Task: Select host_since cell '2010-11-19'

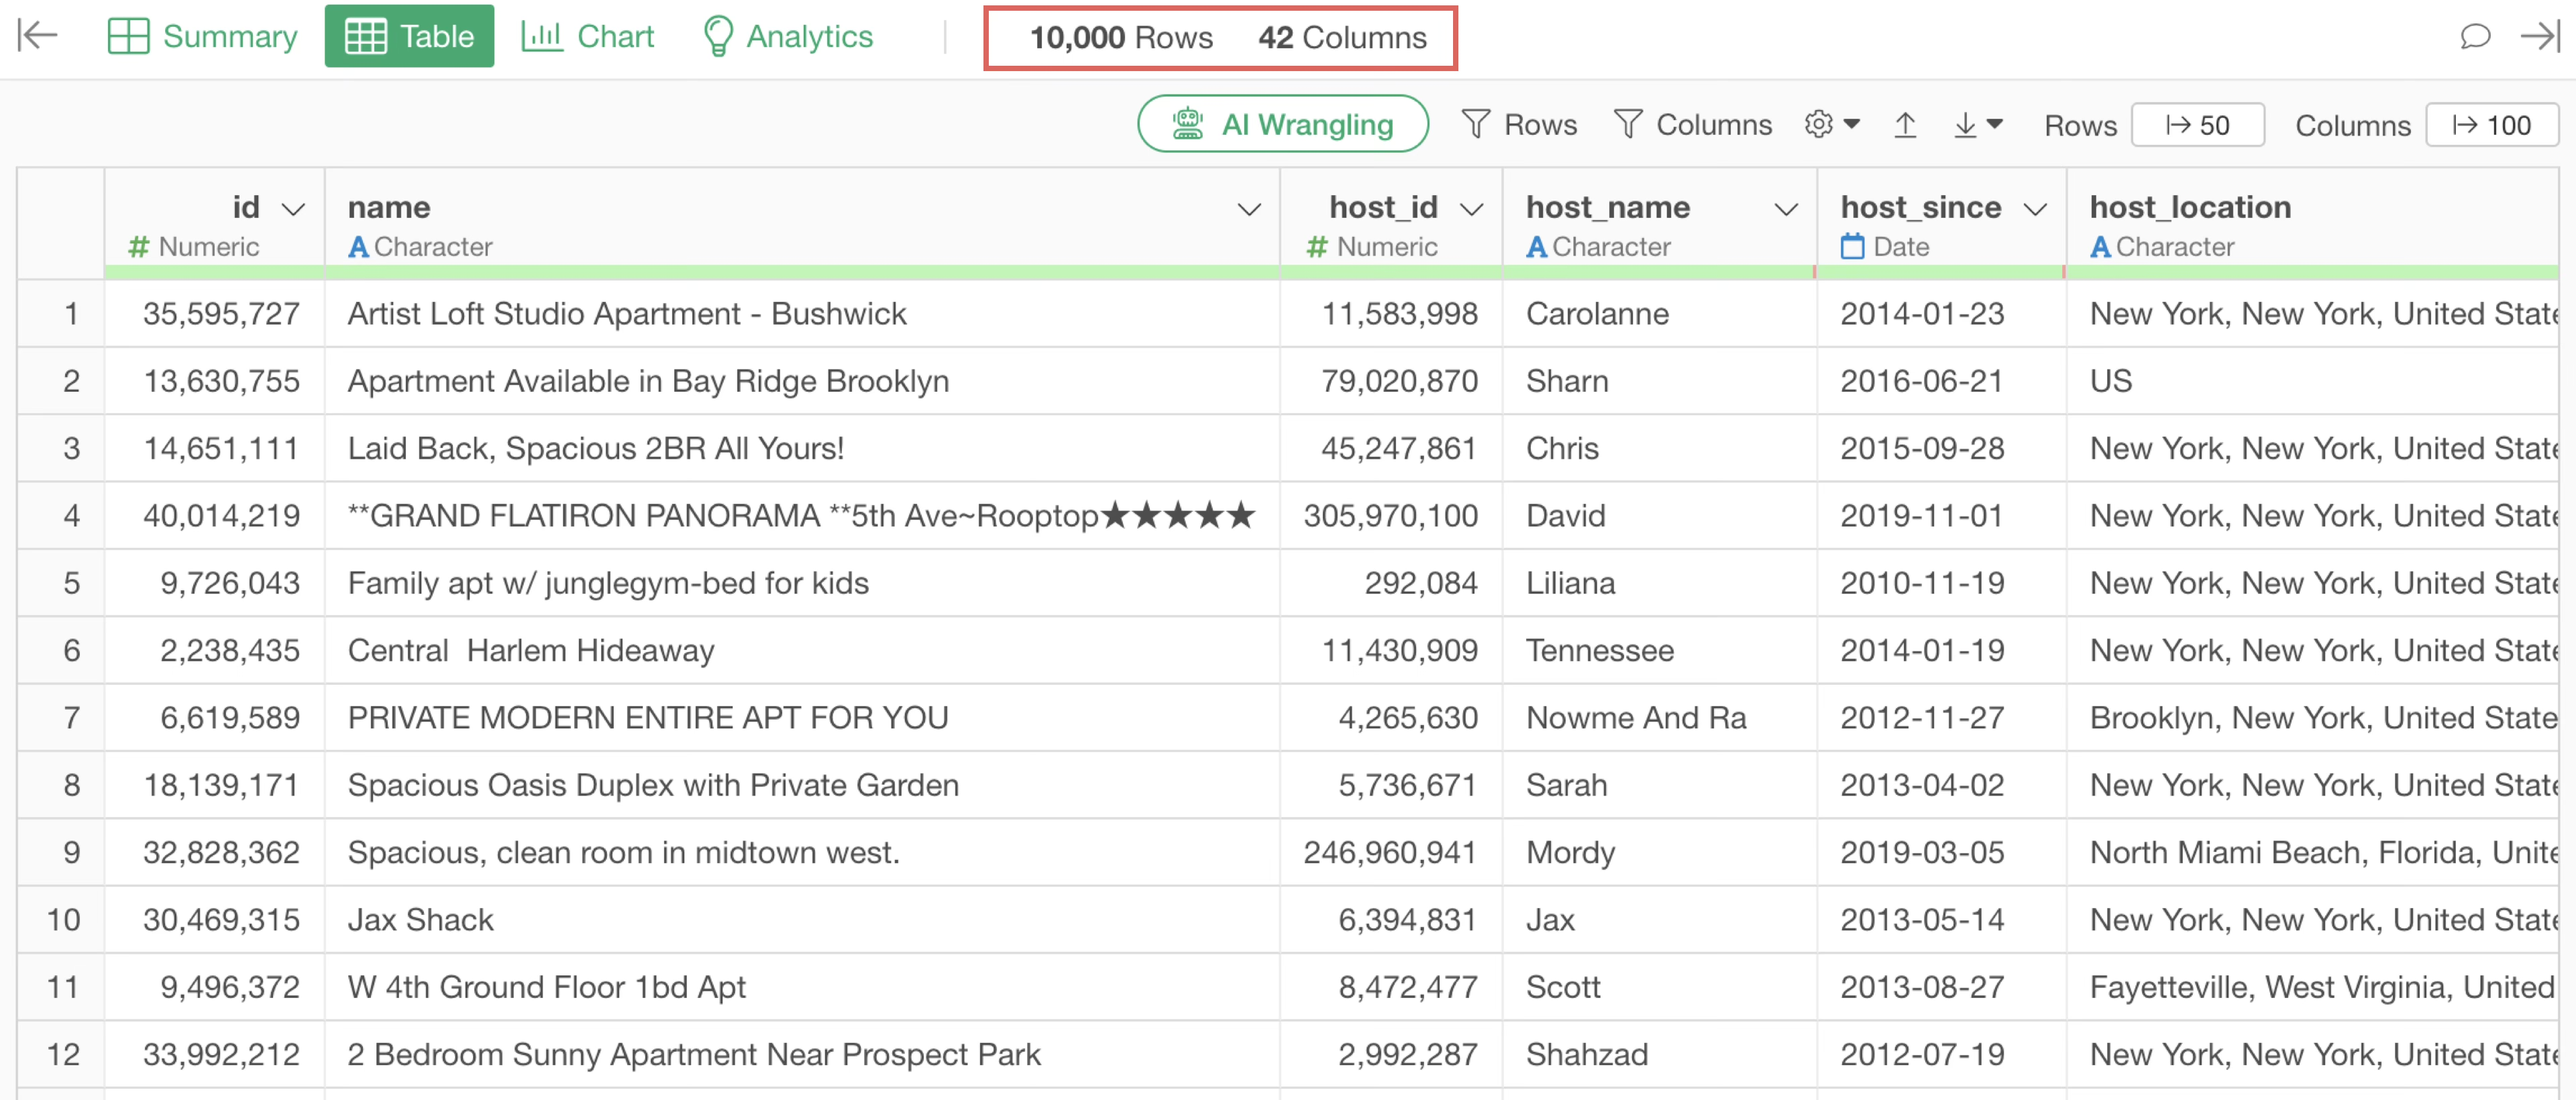Action: click(1941, 583)
